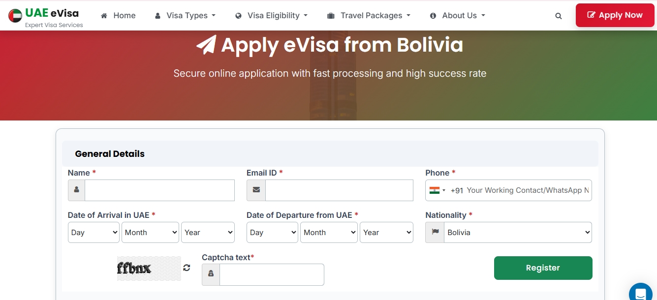Open departure Month dropdown

[x=329, y=233]
